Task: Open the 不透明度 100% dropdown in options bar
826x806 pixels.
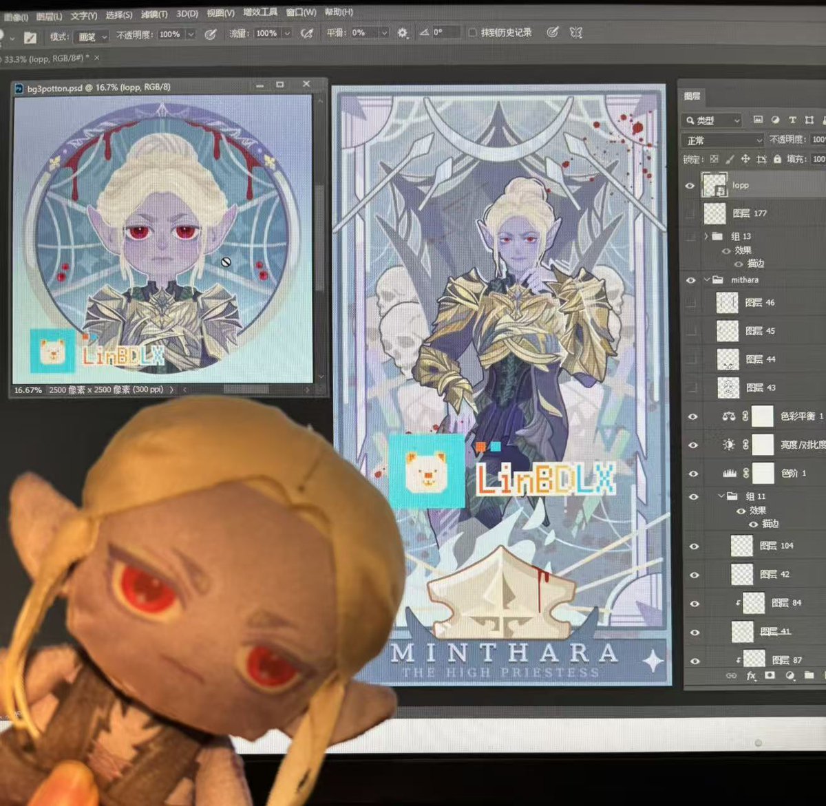Action: click(191, 34)
